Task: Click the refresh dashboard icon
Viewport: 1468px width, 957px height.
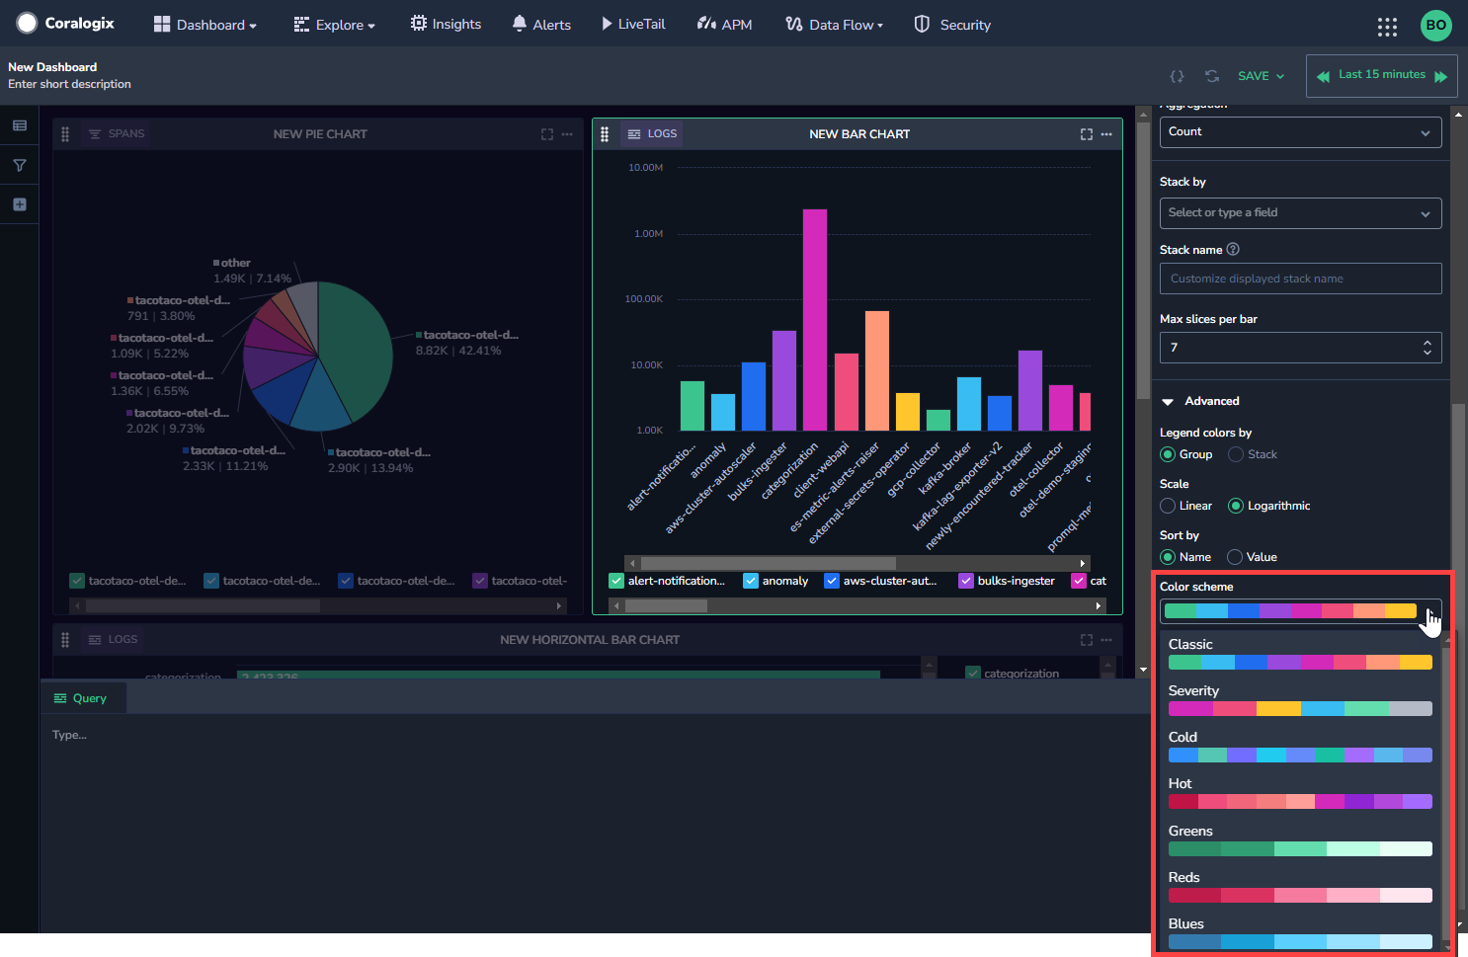Action: tap(1212, 76)
